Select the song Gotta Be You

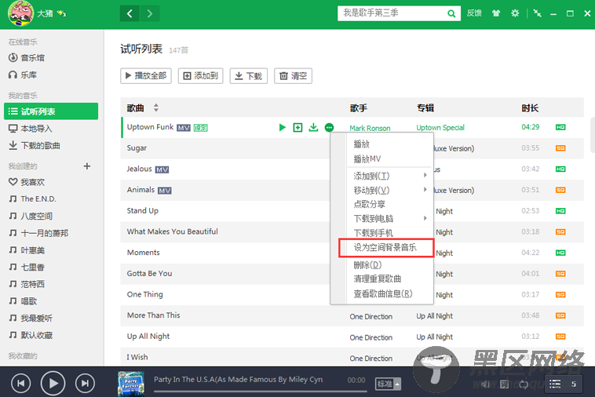(x=149, y=273)
